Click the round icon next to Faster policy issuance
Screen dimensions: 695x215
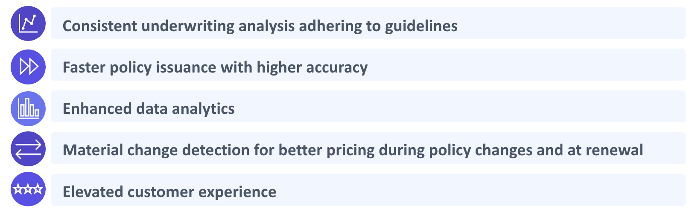click(28, 67)
